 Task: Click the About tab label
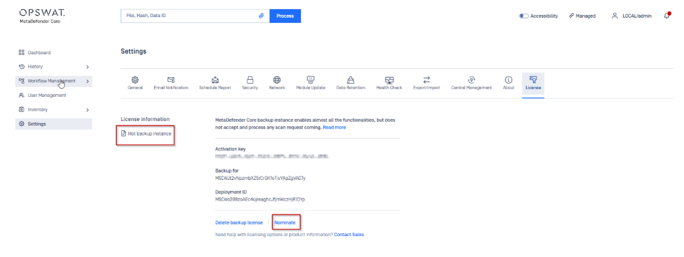pos(508,88)
